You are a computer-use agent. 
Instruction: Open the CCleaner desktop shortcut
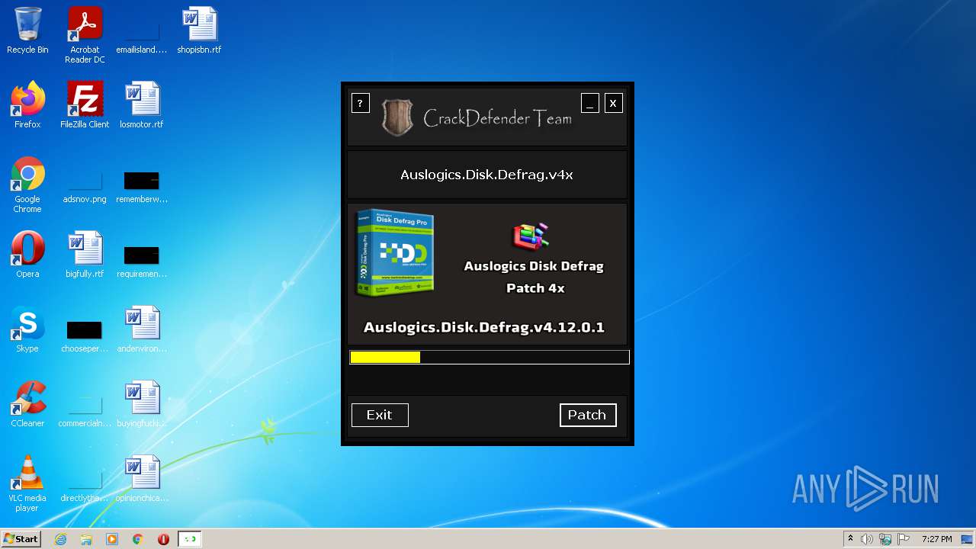tap(27, 404)
